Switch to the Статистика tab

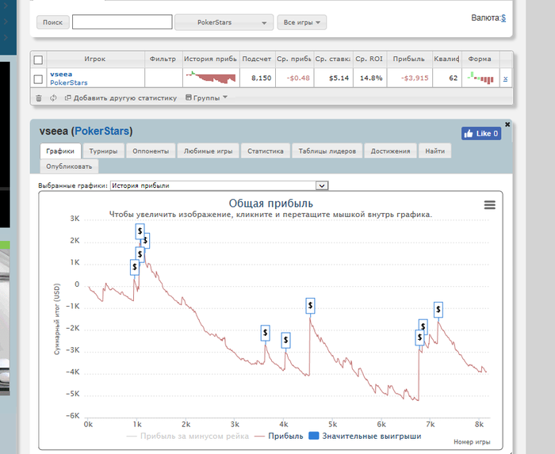pos(266,151)
